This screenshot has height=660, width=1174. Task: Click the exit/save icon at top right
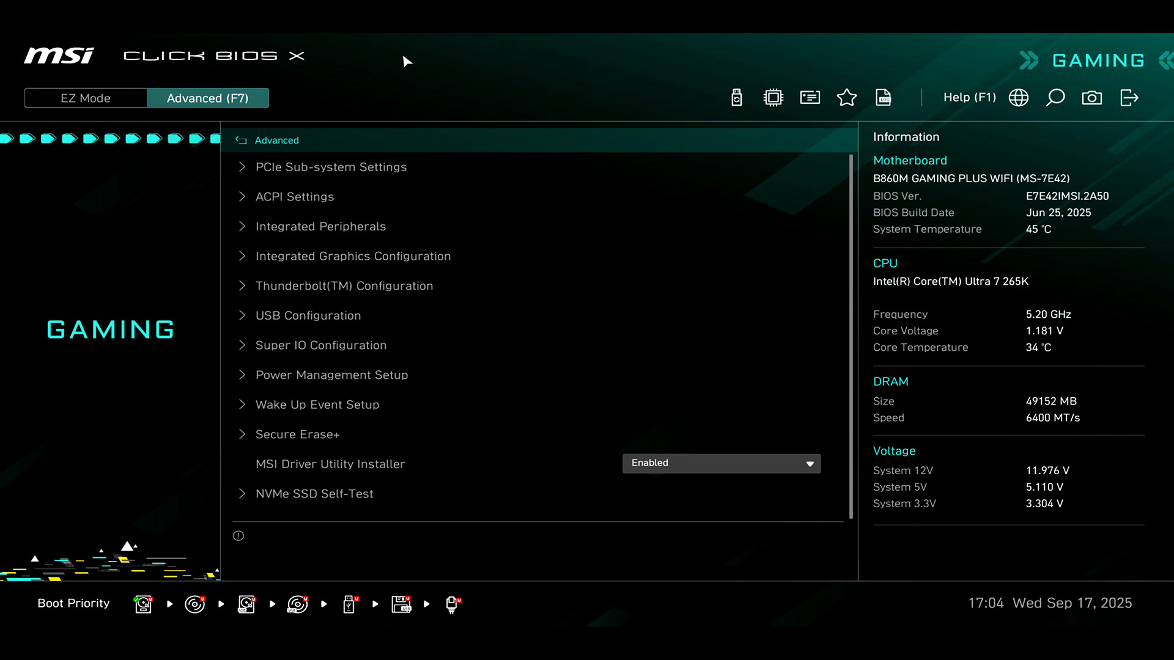(x=1129, y=98)
